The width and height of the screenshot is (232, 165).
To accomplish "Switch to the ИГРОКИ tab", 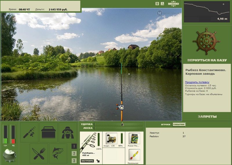I will pos(166,124).
